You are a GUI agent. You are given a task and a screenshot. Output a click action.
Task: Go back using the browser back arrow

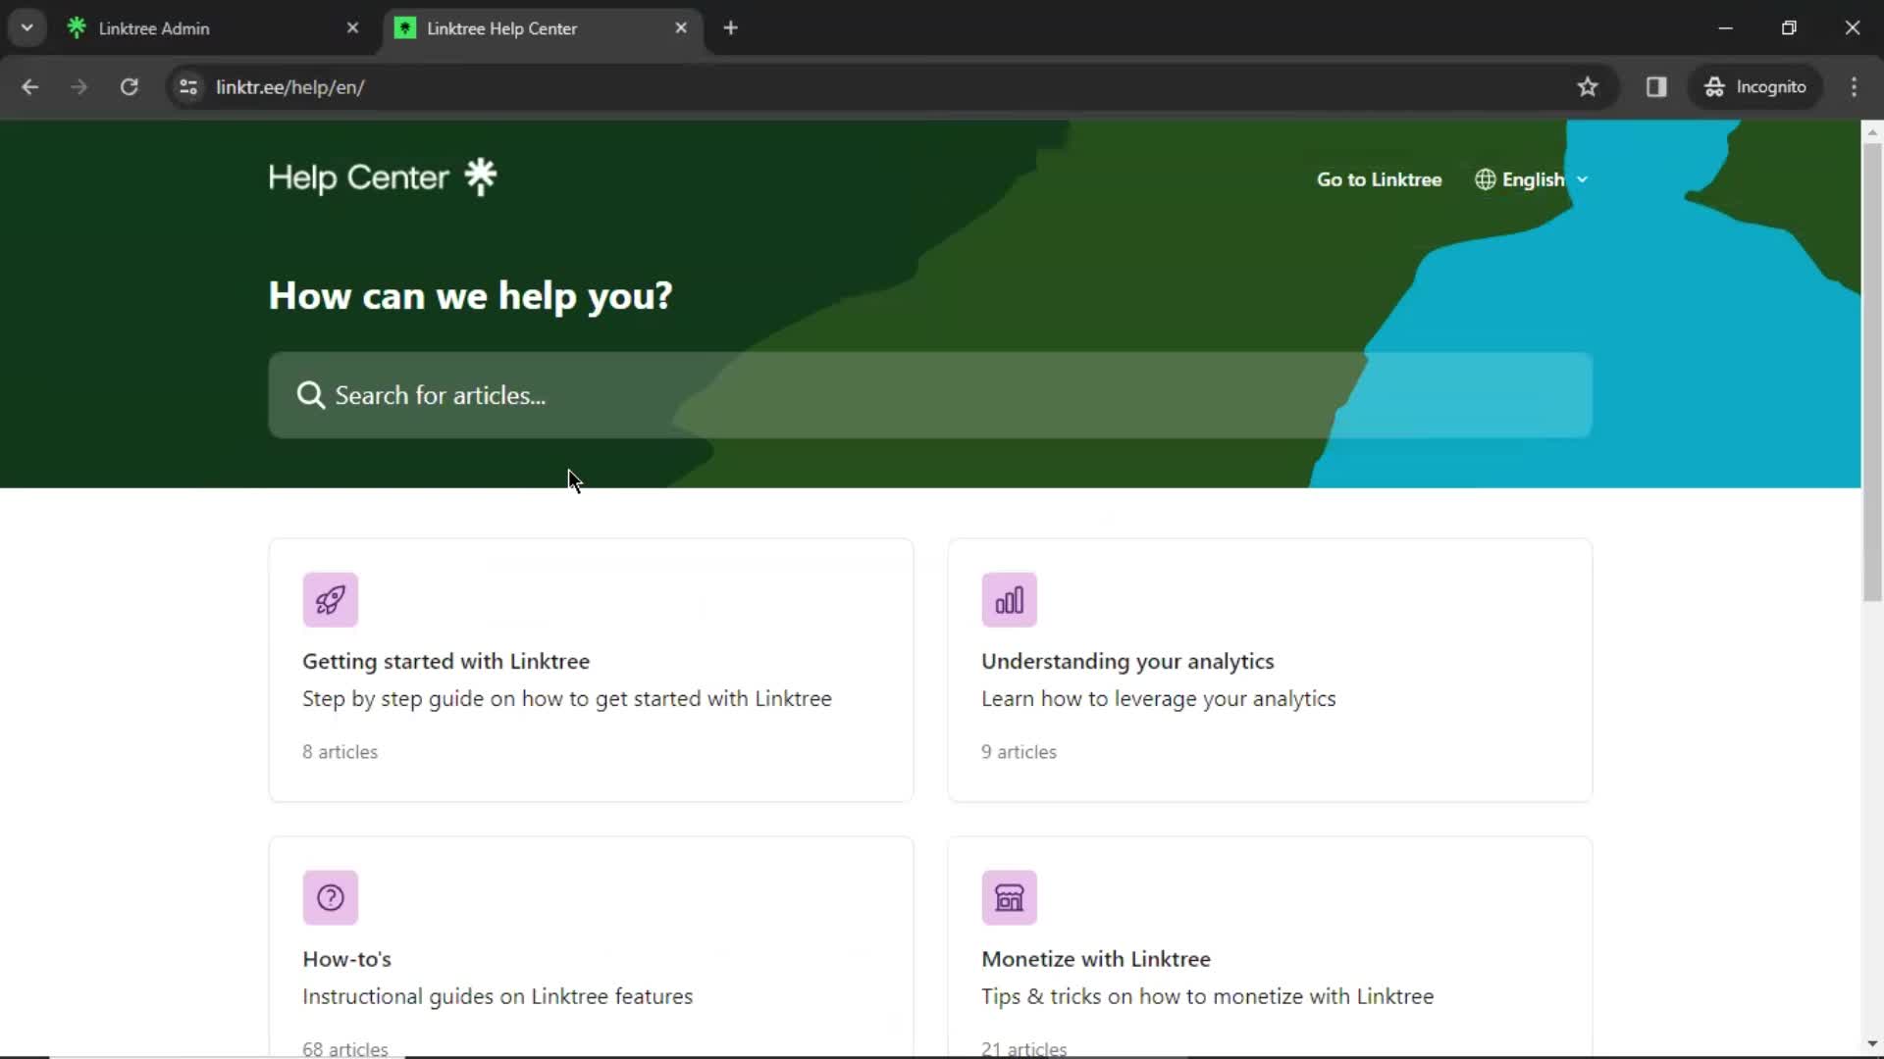pos(29,86)
